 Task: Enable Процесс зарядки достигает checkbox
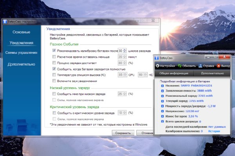(x=54, y=62)
